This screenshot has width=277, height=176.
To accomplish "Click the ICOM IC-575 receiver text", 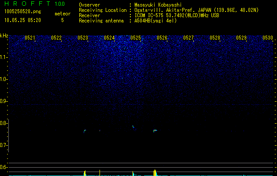I will click(x=177, y=15).
